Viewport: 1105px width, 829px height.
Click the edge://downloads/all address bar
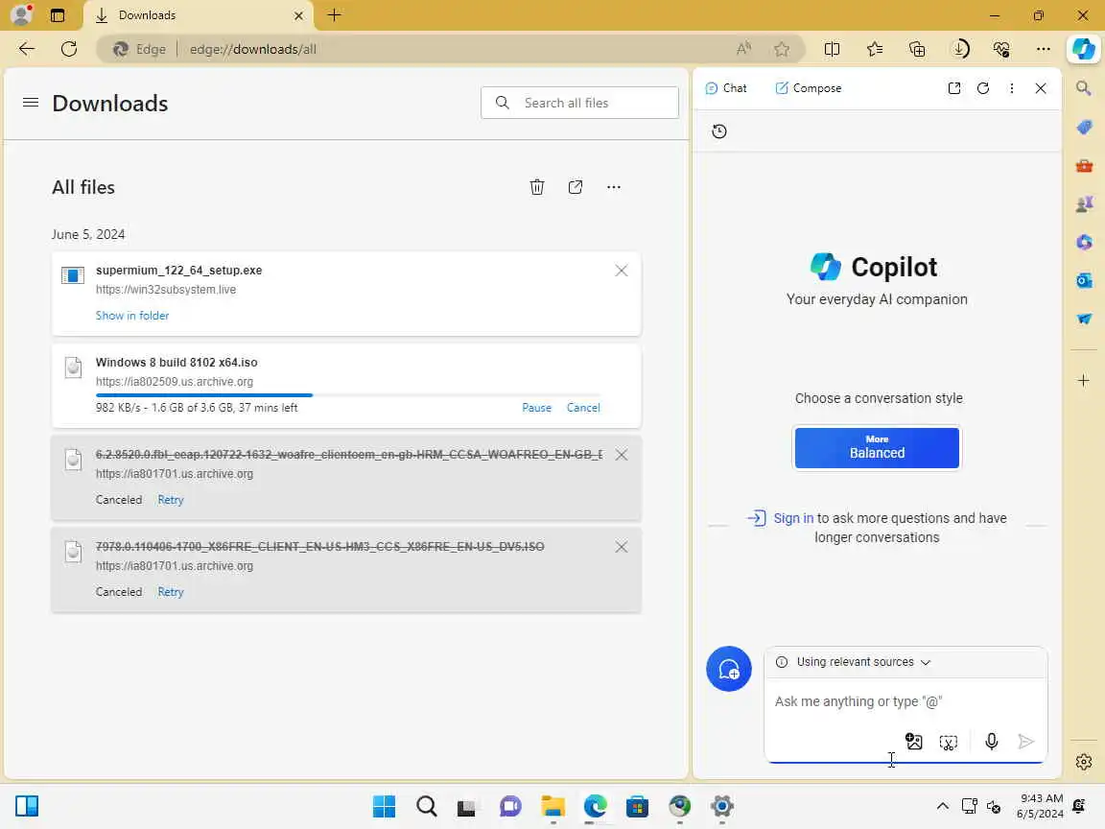[451, 49]
